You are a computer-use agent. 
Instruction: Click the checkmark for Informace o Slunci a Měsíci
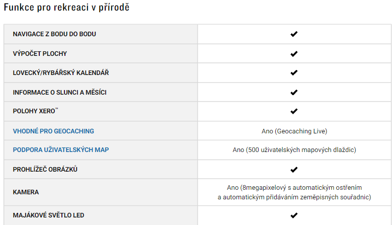click(x=294, y=93)
